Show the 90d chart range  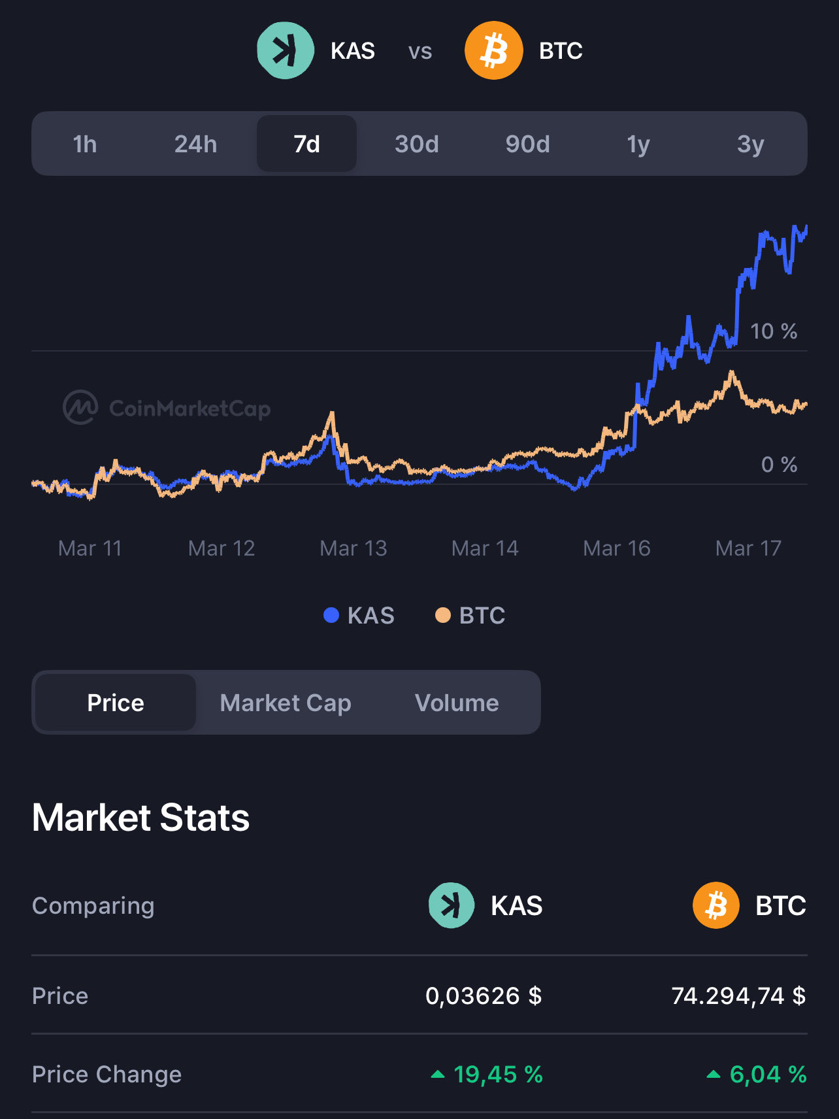click(x=527, y=144)
